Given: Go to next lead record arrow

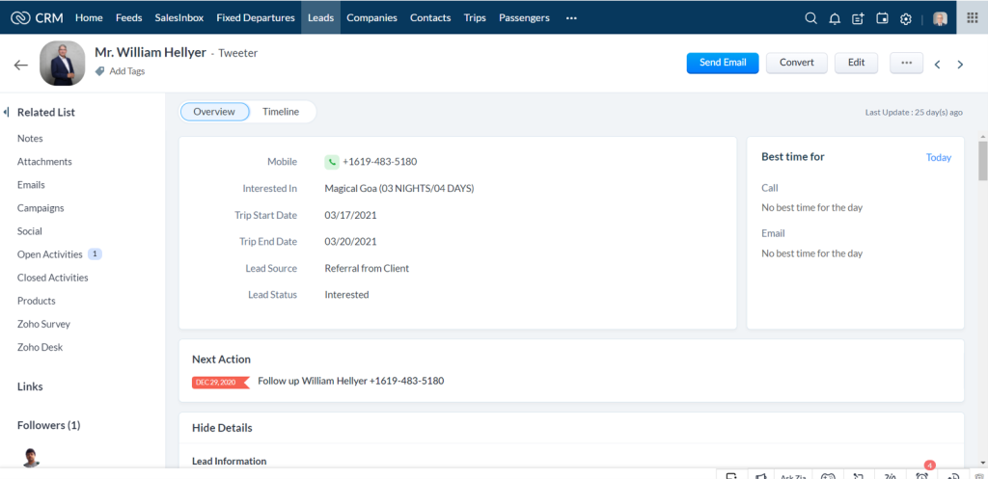Looking at the screenshot, I should tap(960, 65).
